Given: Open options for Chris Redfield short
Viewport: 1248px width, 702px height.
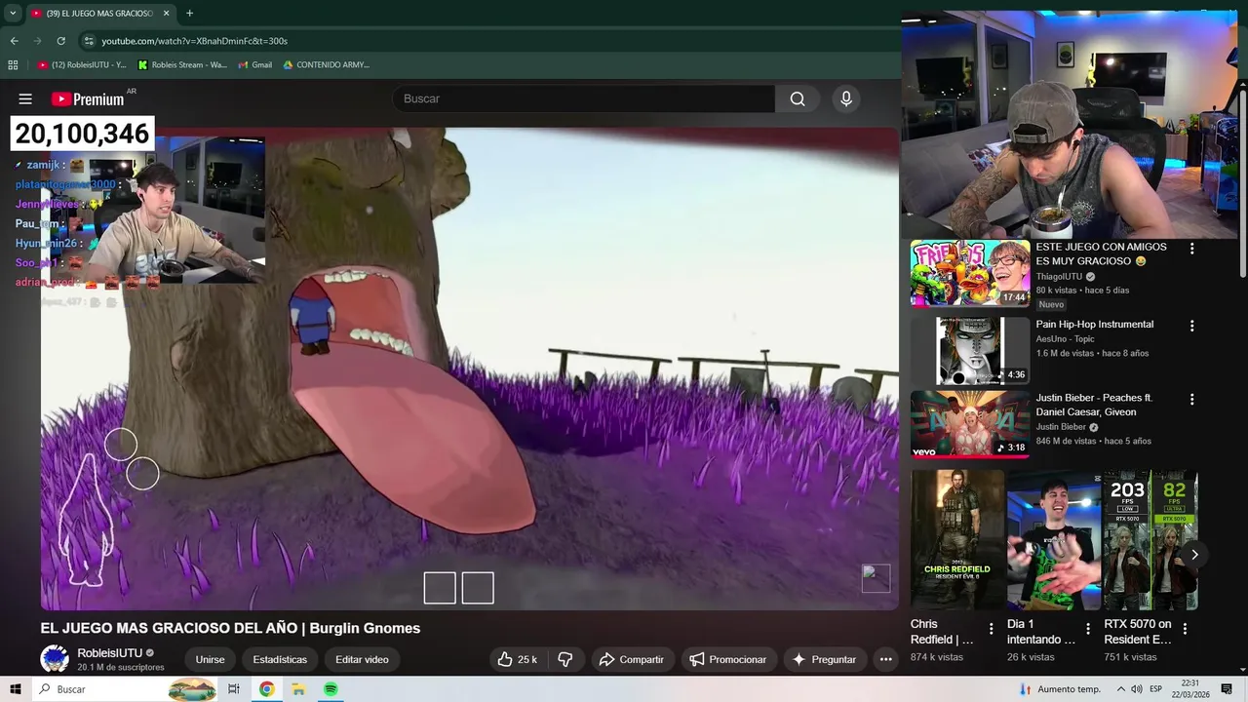Looking at the screenshot, I should pos(991,629).
